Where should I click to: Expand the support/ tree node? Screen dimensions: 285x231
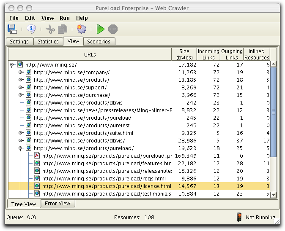[x=21, y=88]
